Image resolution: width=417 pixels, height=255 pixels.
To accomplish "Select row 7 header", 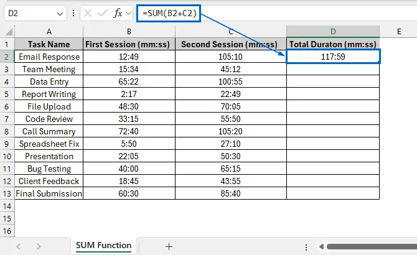I will click(x=7, y=119).
